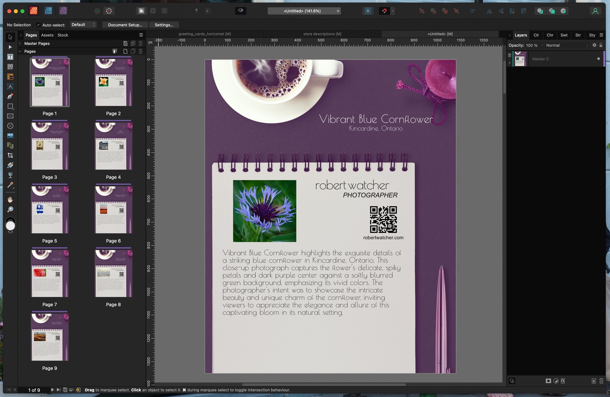Image resolution: width=610 pixels, height=397 pixels.
Task: Click the horizontal canvas scrollbar
Action: tap(324, 385)
